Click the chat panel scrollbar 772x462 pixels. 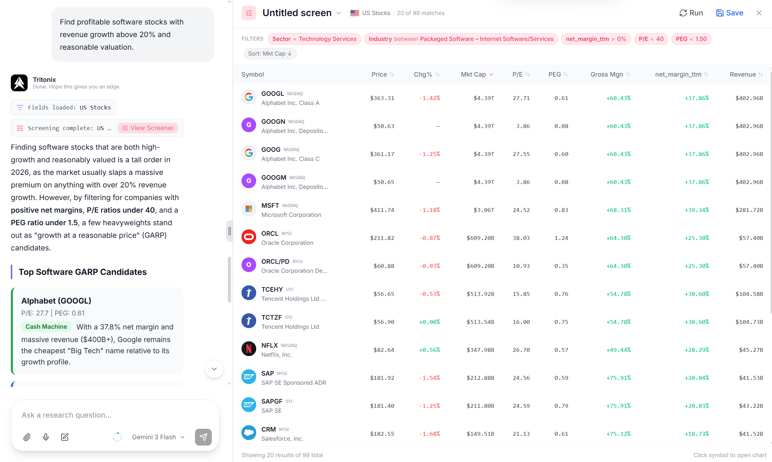click(x=229, y=280)
